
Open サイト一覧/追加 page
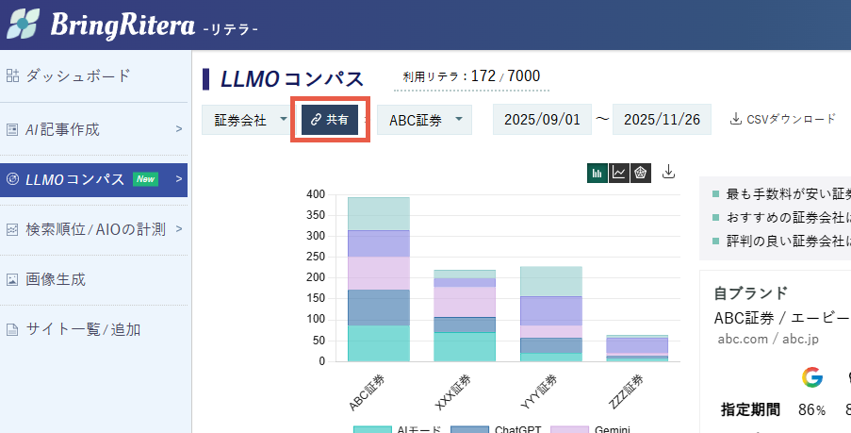pos(83,329)
